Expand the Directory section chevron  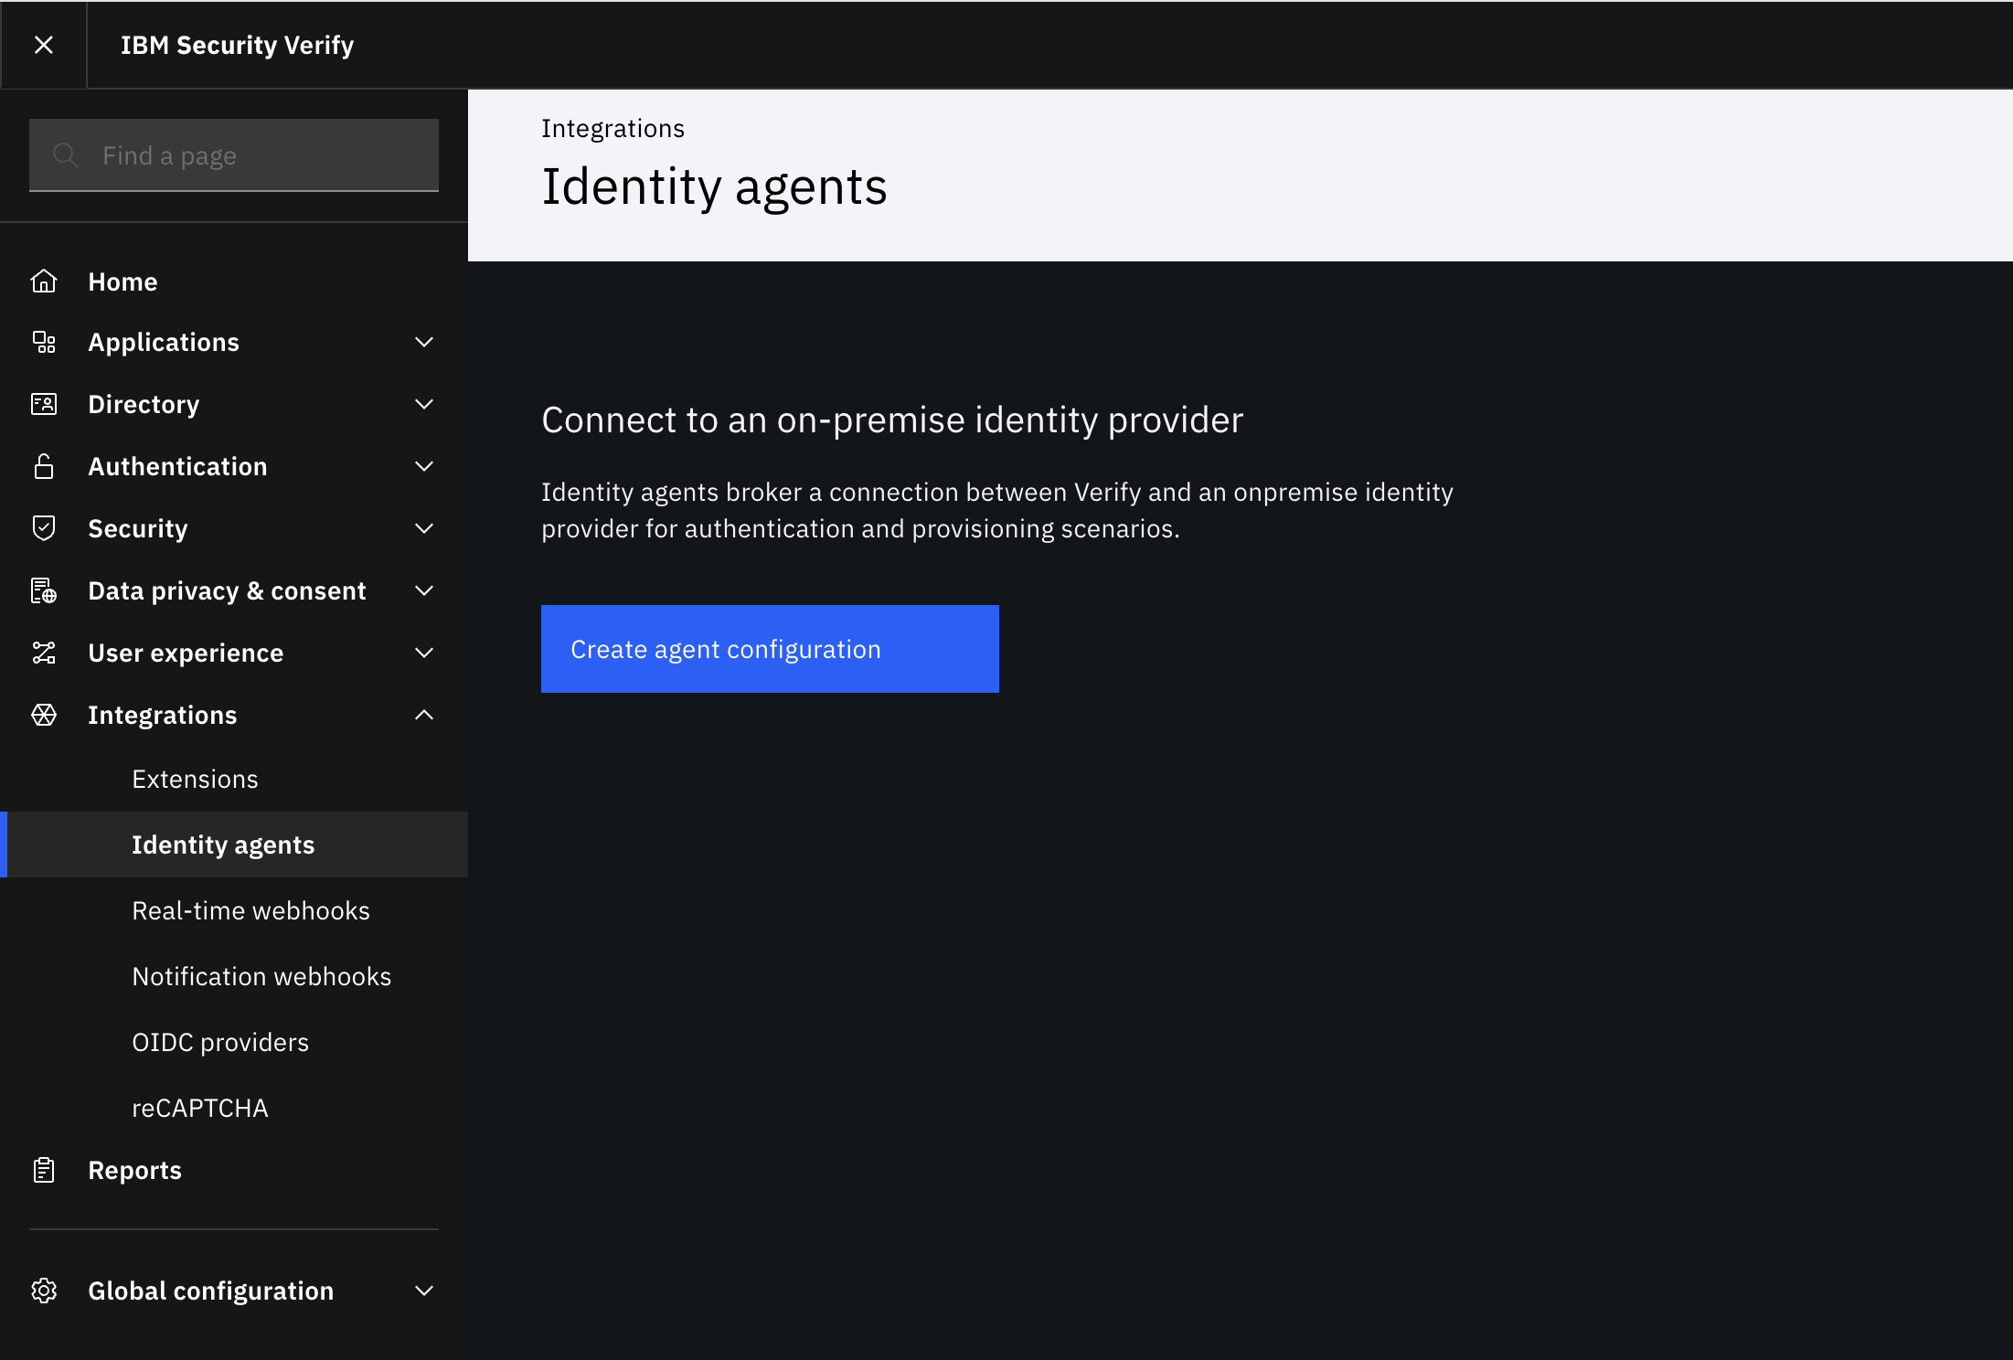tap(424, 404)
